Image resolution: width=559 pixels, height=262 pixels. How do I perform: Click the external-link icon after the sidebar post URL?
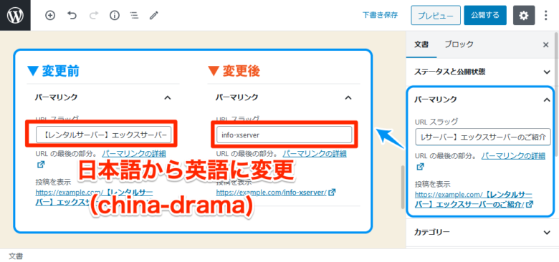coord(530,204)
